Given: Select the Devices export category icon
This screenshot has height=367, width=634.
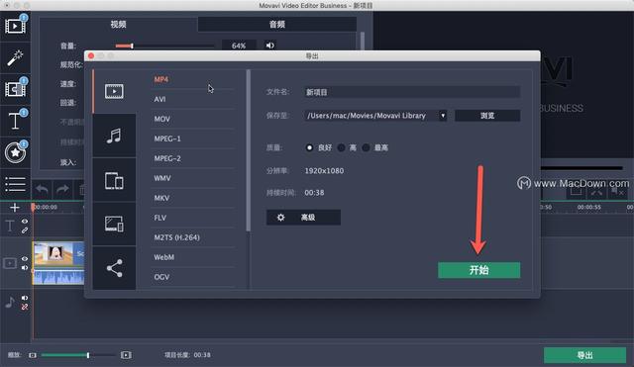Looking at the screenshot, I should pos(115,180).
